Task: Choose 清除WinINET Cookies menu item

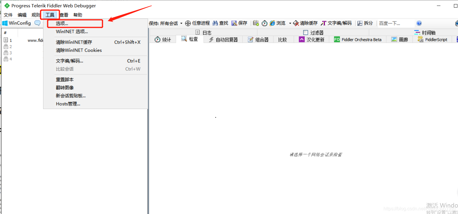Action: tap(96, 50)
